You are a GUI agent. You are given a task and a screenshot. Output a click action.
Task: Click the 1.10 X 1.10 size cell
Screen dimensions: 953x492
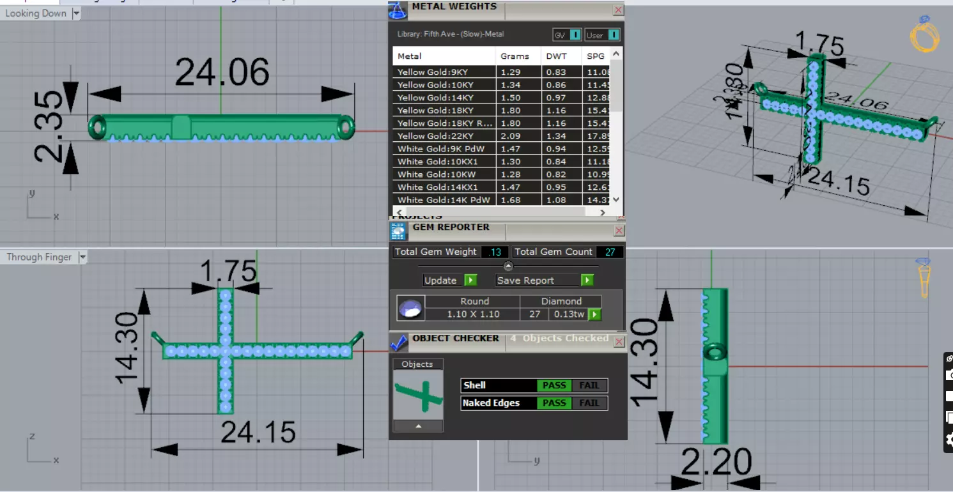[474, 314]
